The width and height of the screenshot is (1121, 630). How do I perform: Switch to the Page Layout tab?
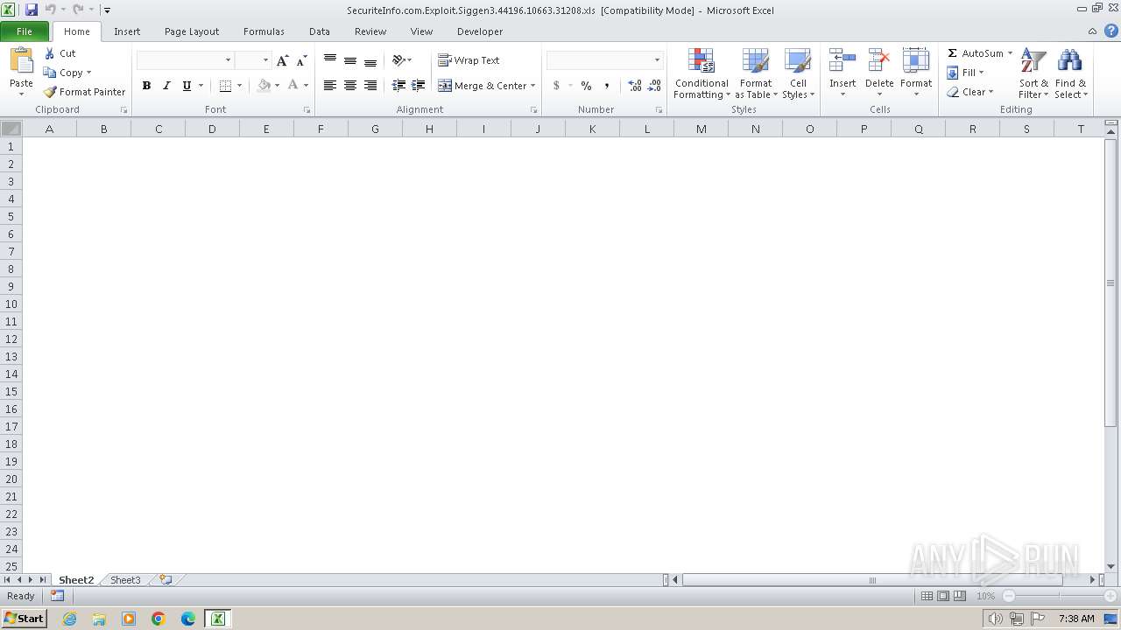[192, 31]
